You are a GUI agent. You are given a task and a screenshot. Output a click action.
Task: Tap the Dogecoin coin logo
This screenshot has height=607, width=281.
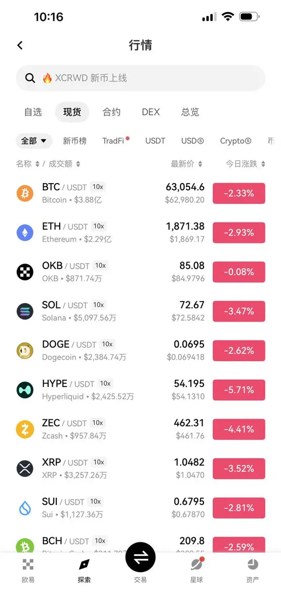coord(25,351)
